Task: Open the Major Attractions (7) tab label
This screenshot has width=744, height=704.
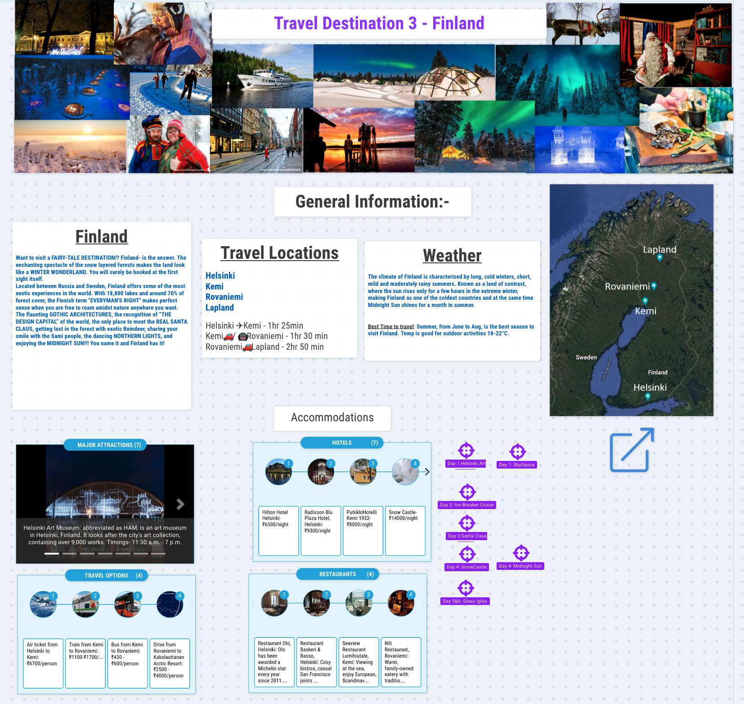Action: (x=105, y=445)
